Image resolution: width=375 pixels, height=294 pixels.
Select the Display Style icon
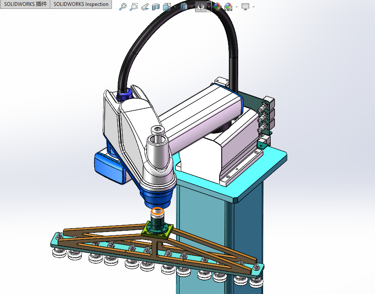[184, 7]
